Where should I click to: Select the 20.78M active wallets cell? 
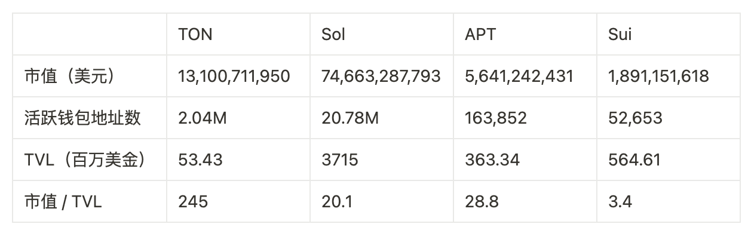tap(350, 118)
